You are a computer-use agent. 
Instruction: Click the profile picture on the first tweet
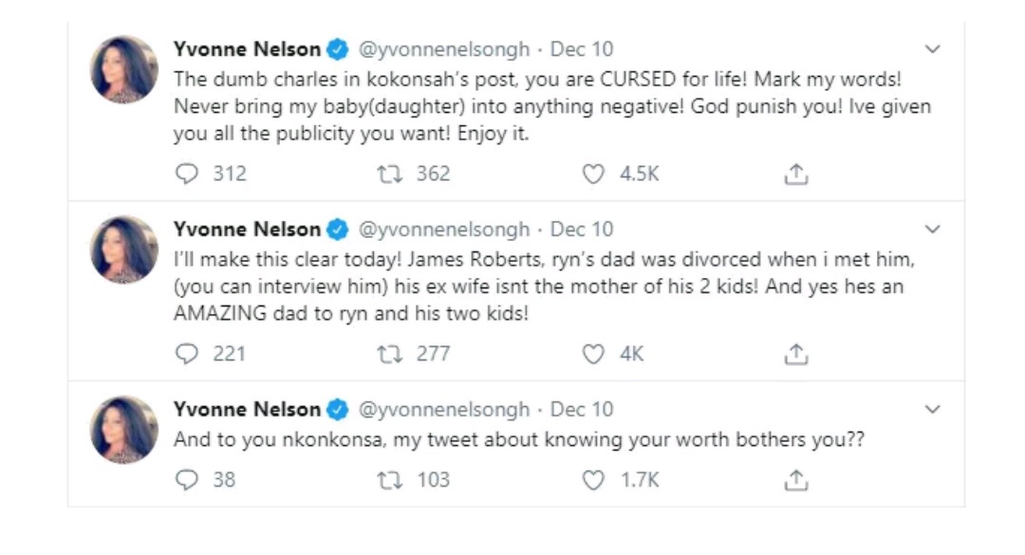[x=124, y=69]
